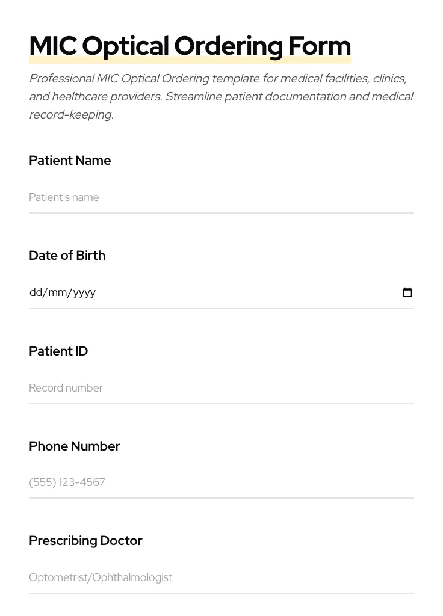Viewport: 443px width, 616px height.
Task: Click the Prescribing Doctor label
Action: (x=85, y=541)
